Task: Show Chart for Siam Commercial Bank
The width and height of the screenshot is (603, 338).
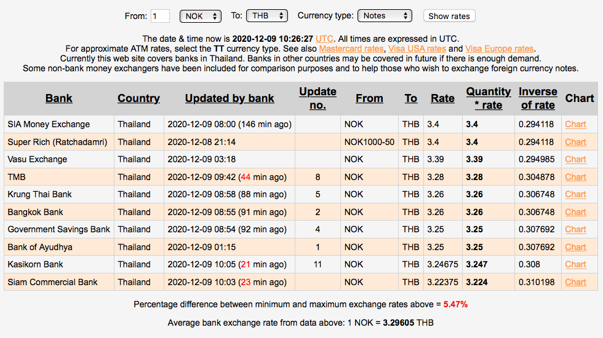Action: 575,282
